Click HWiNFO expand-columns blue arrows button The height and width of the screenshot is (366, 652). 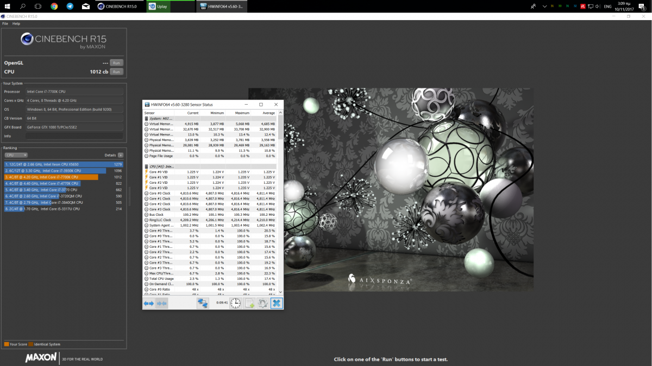(148, 303)
